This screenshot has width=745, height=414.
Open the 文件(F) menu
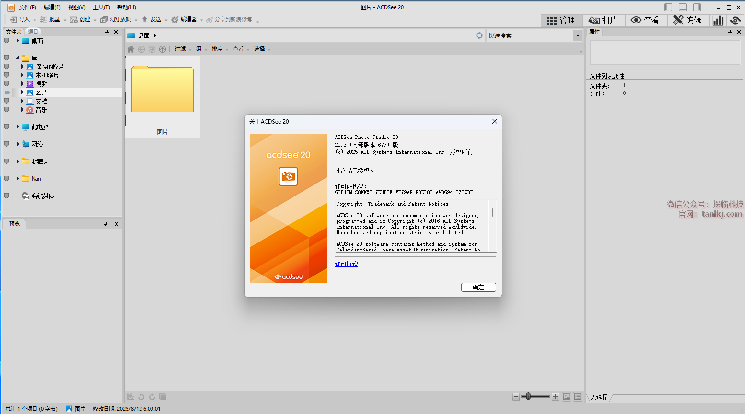28,7
